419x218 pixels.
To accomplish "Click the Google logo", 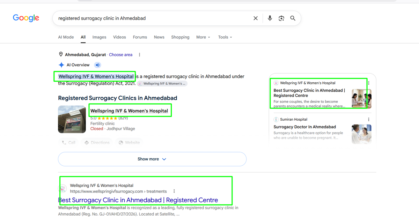I will (x=26, y=18).
